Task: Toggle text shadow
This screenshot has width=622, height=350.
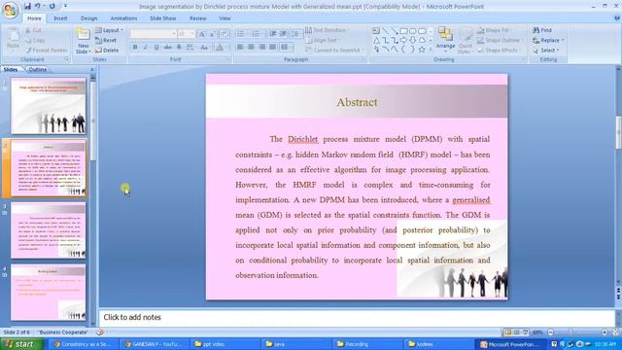Action: 179,48
